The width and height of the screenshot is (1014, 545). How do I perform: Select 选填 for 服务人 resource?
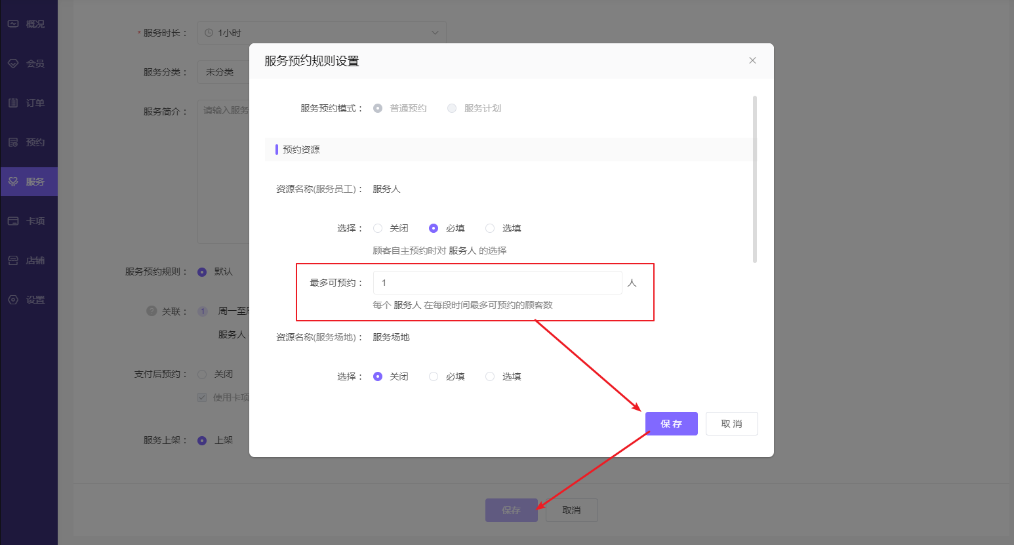click(x=490, y=228)
